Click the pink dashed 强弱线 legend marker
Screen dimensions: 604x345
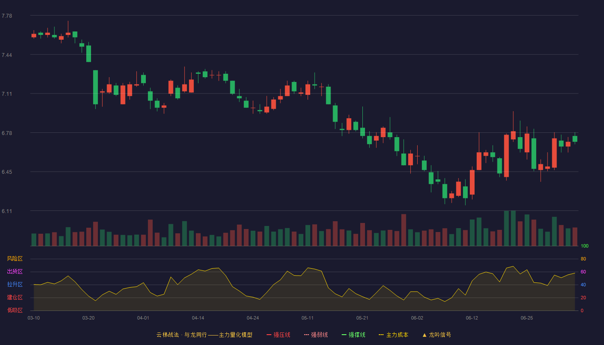pos(307,335)
